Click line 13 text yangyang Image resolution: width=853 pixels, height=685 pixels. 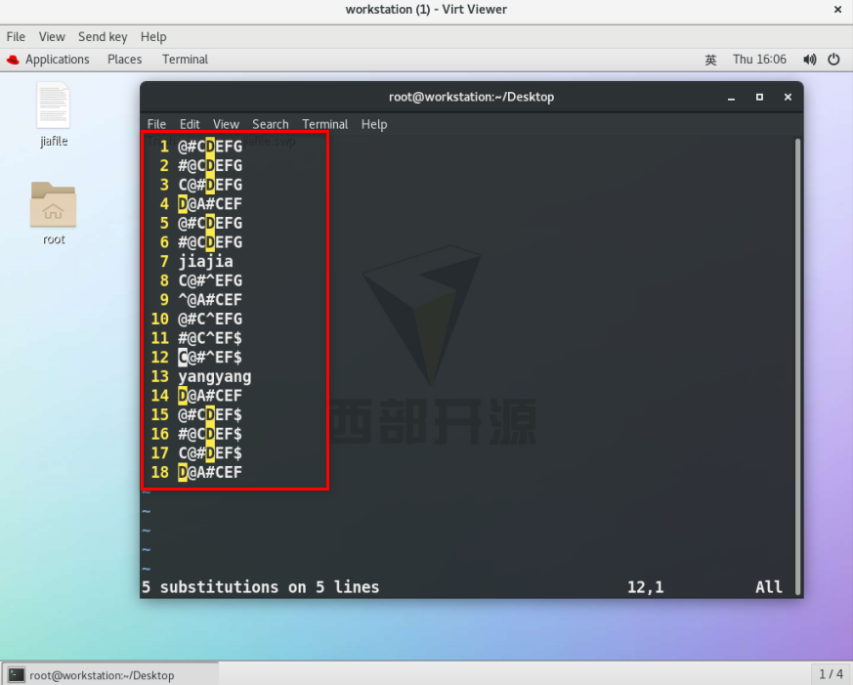pyautogui.click(x=215, y=376)
